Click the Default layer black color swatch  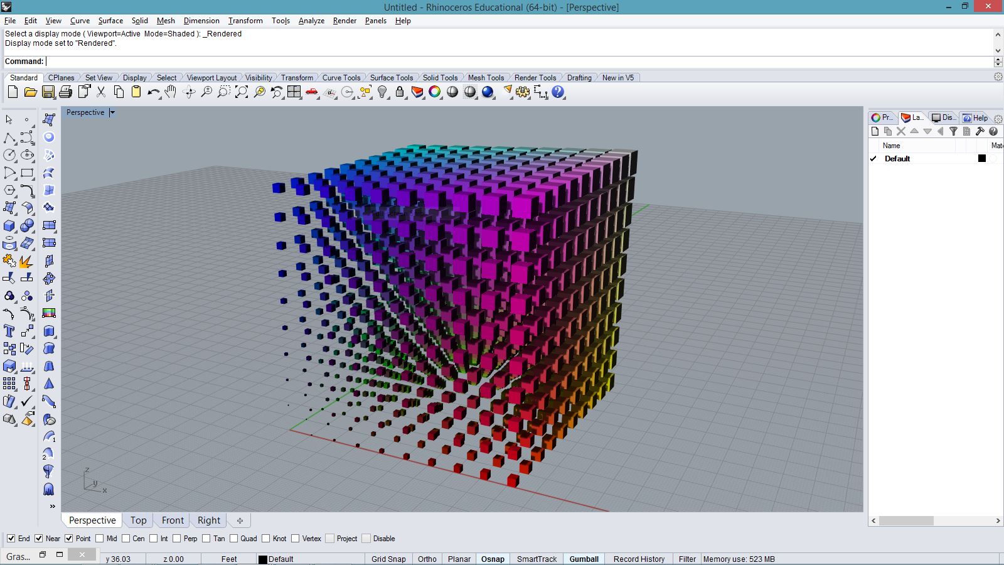click(982, 159)
